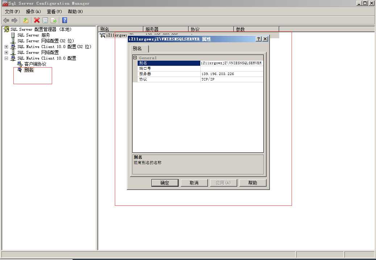This screenshot has width=376, height=260.
Task: Collapse SQL Native Client 10.0 配置 node
Action: pos(7,58)
